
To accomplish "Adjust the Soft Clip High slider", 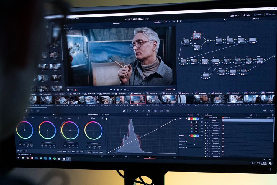I will (x=194, y=145).
